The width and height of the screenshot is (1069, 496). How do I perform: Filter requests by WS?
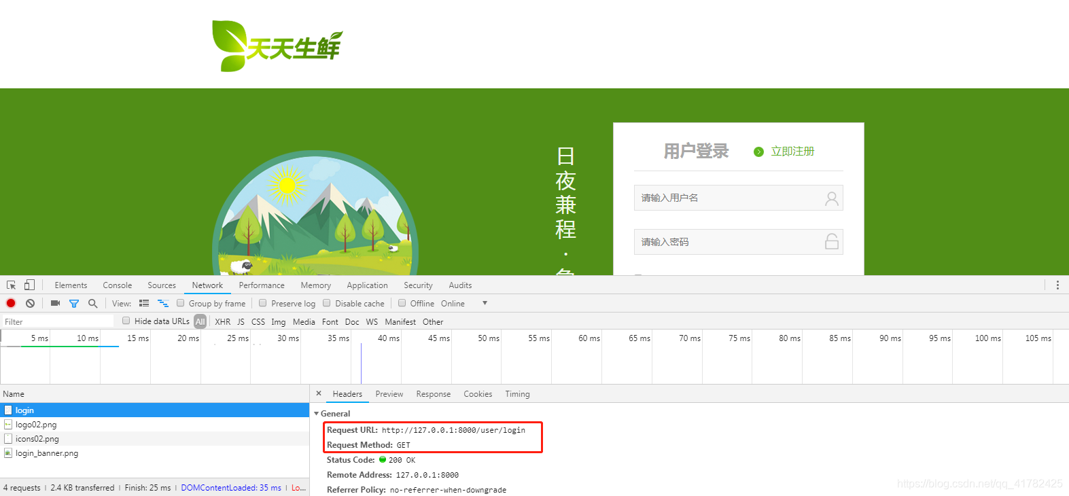[372, 322]
